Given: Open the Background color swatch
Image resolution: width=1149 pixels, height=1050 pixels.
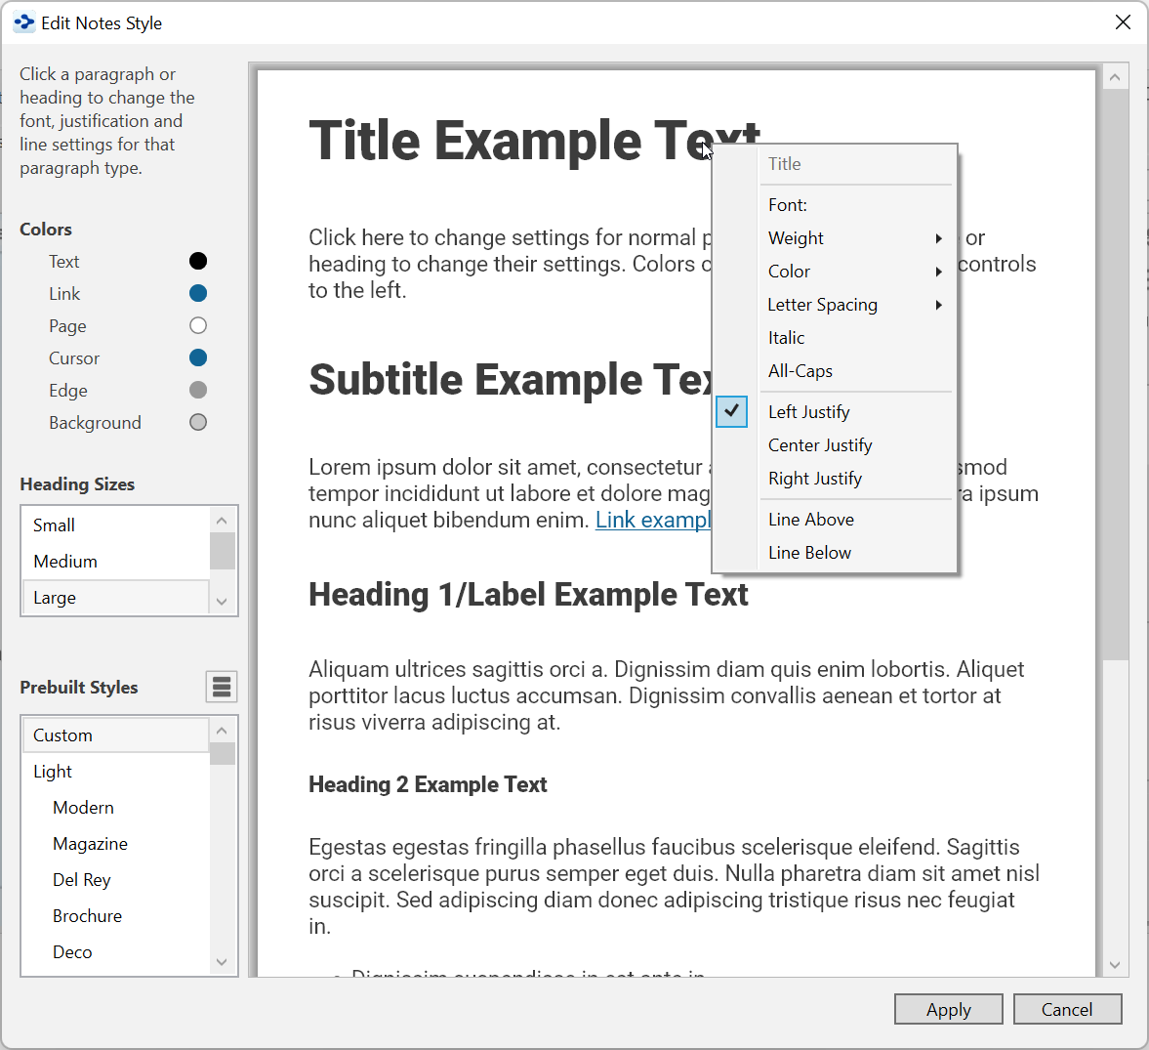Looking at the screenshot, I should pos(198,422).
